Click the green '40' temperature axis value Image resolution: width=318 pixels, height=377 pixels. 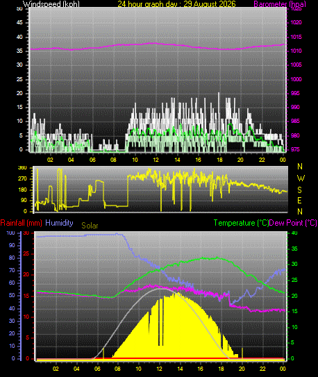coord(294,233)
